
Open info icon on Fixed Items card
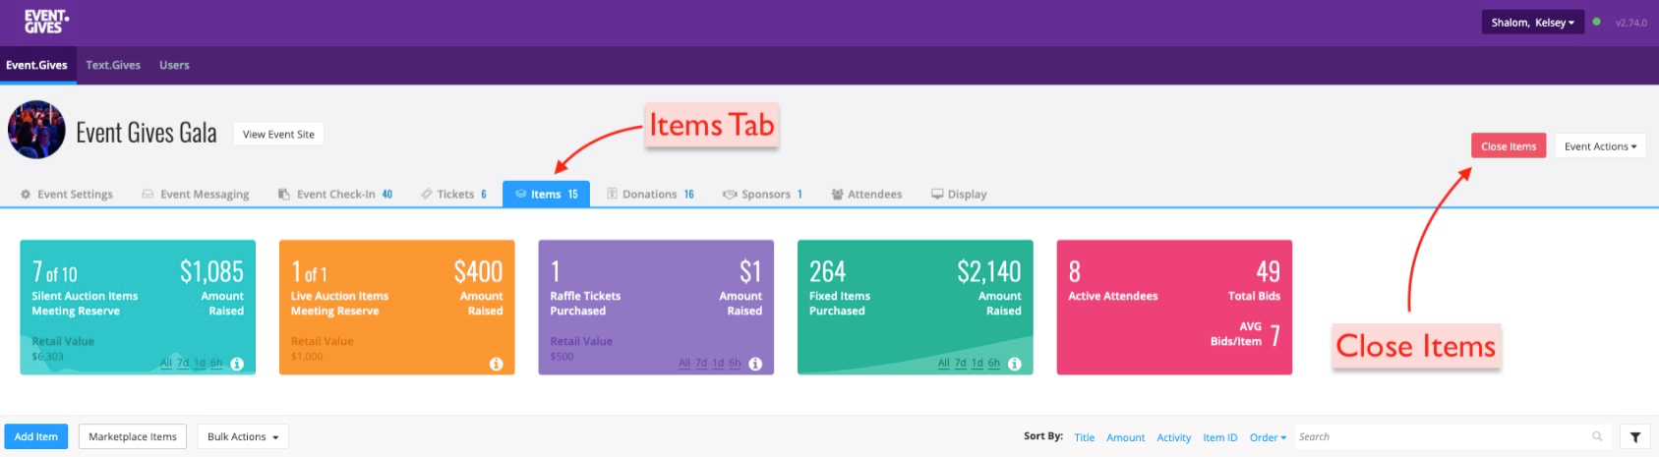click(x=1014, y=364)
